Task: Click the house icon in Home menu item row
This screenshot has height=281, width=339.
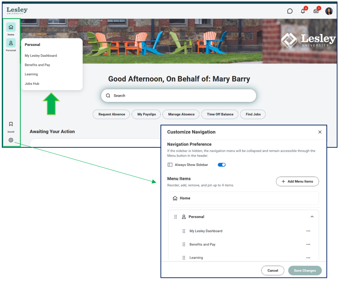Action: [175, 198]
